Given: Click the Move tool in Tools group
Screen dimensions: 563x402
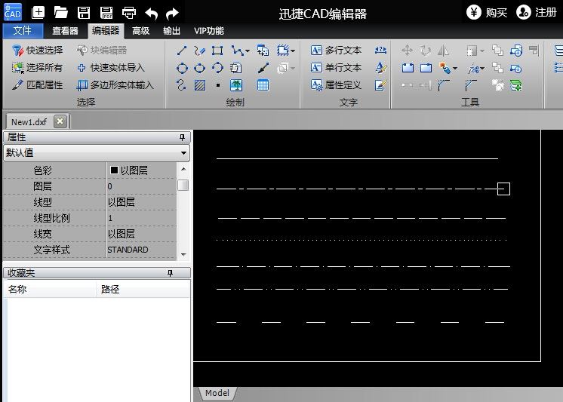Looking at the screenshot, I should (x=407, y=51).
